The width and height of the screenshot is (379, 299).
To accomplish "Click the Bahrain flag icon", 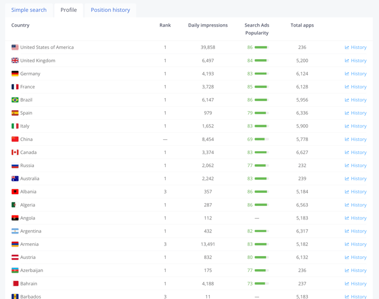I will (x=15, y=284).
